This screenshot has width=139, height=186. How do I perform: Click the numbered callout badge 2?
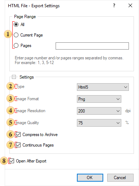pyautogui.click(x=10, y=86)
